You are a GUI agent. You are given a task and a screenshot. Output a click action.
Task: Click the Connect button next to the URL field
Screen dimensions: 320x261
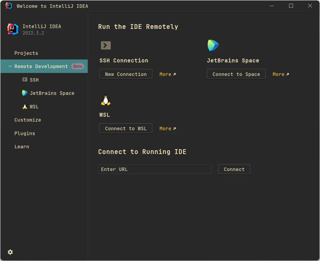(234, 169)
